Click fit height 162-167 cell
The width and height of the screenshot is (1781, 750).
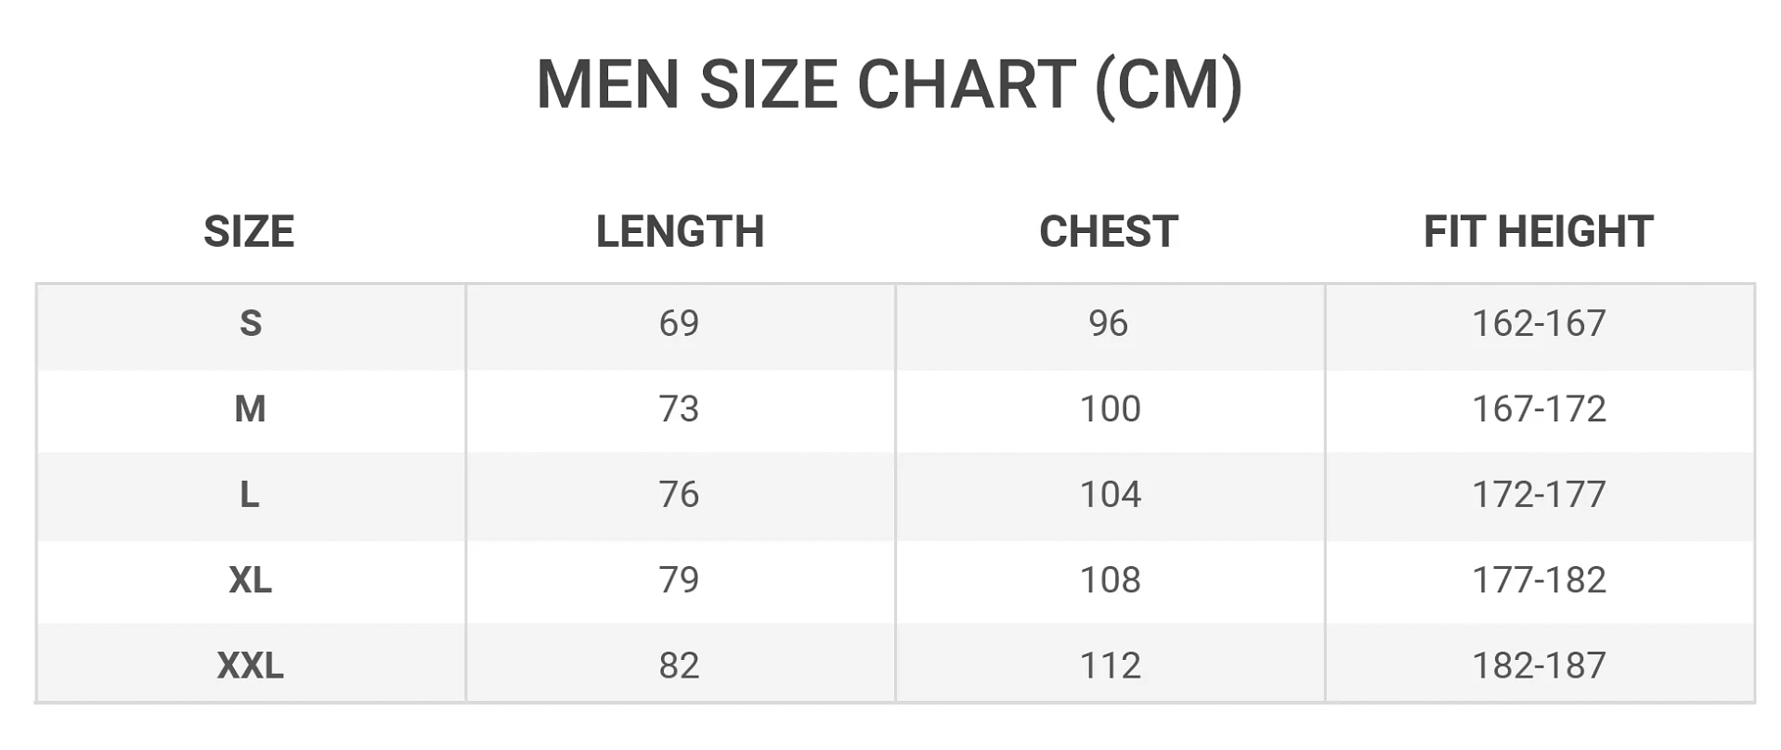pos(1539,323)
